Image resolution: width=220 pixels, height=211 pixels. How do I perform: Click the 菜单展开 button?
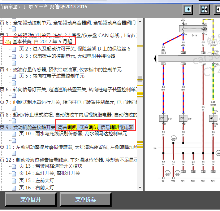(x=30, y=199)
